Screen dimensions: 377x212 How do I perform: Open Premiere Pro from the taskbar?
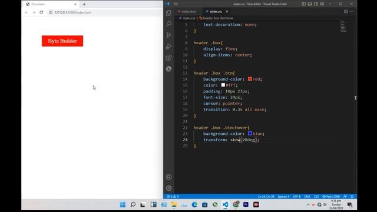pos(246,204)
